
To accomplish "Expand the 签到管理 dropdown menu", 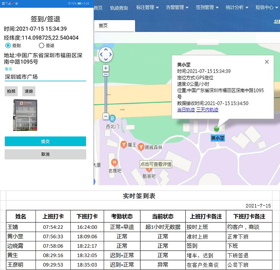I will click(x=207, y=7).
